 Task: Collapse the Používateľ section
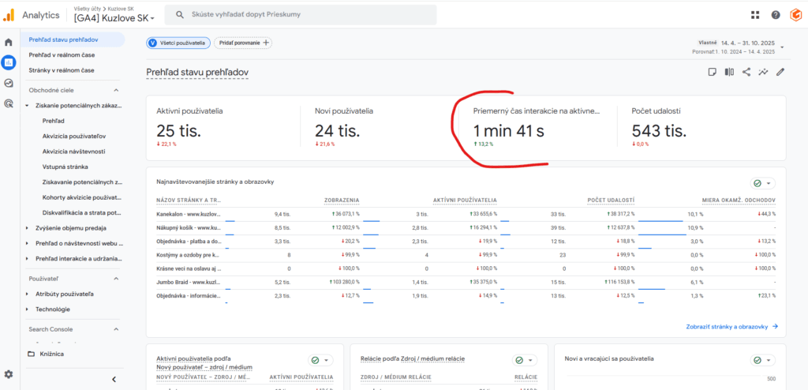115,279
